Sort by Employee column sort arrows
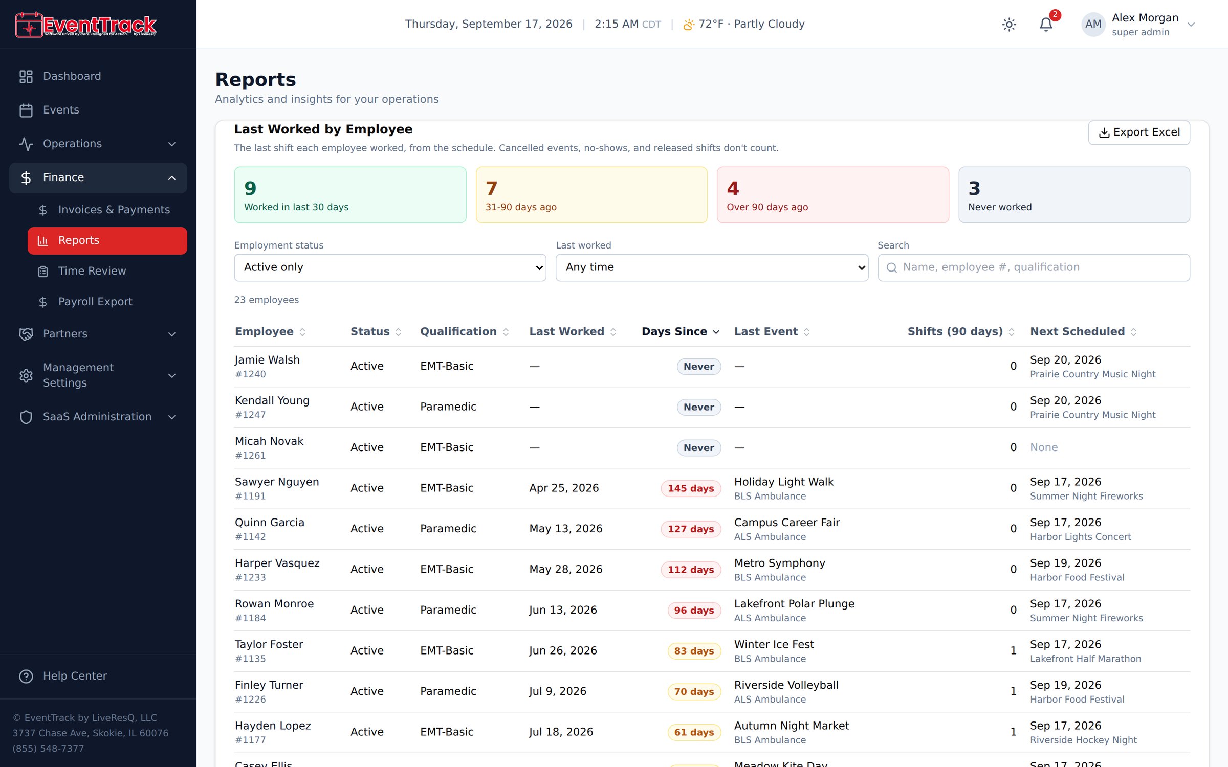The height and width of the screenshot is (767, 1228). (x=302, y=332)
